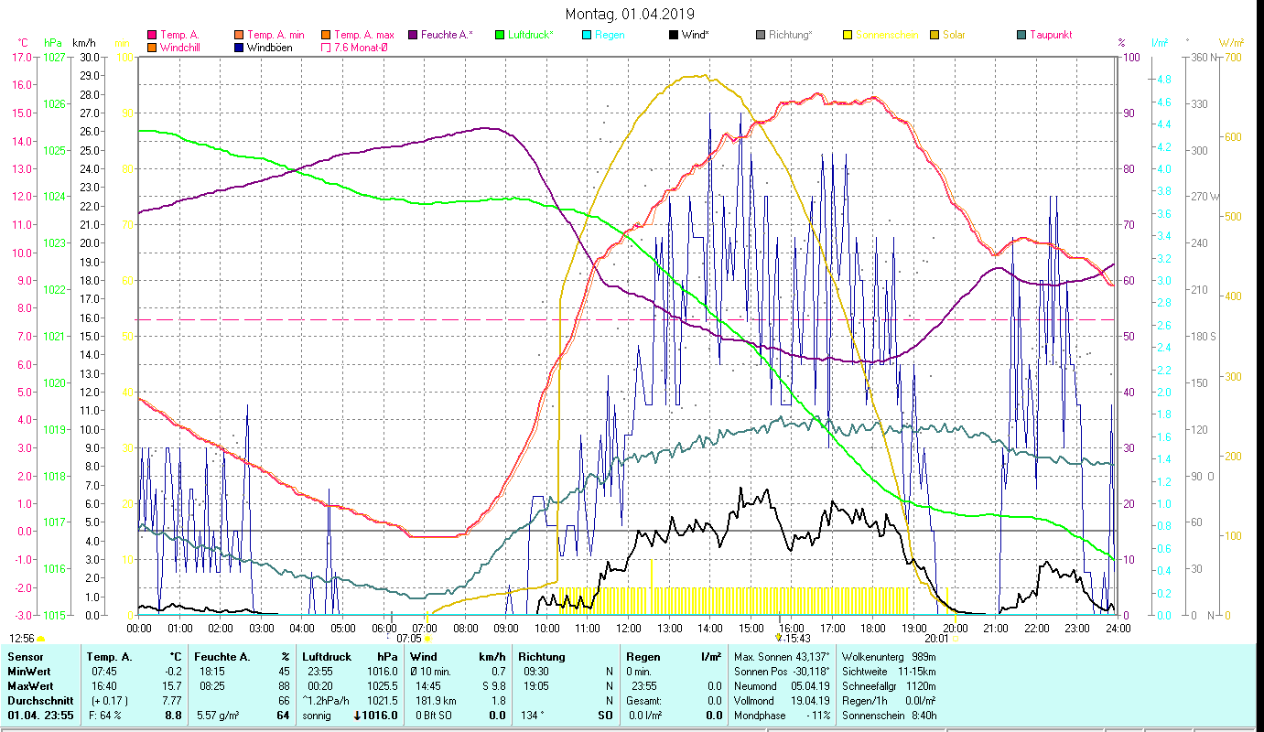Click the orange Windchill legend square

[151, 48]
